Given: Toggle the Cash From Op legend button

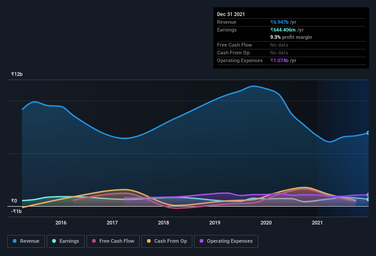Looking at the screenshot, I should (167, 241).
